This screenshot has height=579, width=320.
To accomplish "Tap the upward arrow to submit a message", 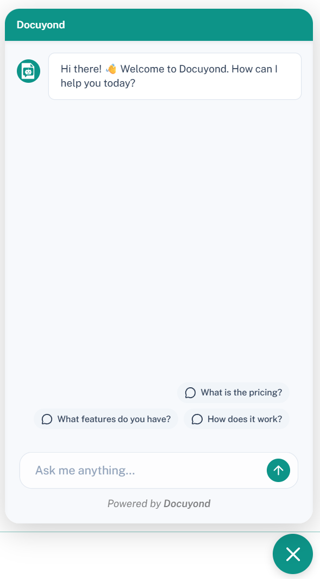I will tap(278, 470).
